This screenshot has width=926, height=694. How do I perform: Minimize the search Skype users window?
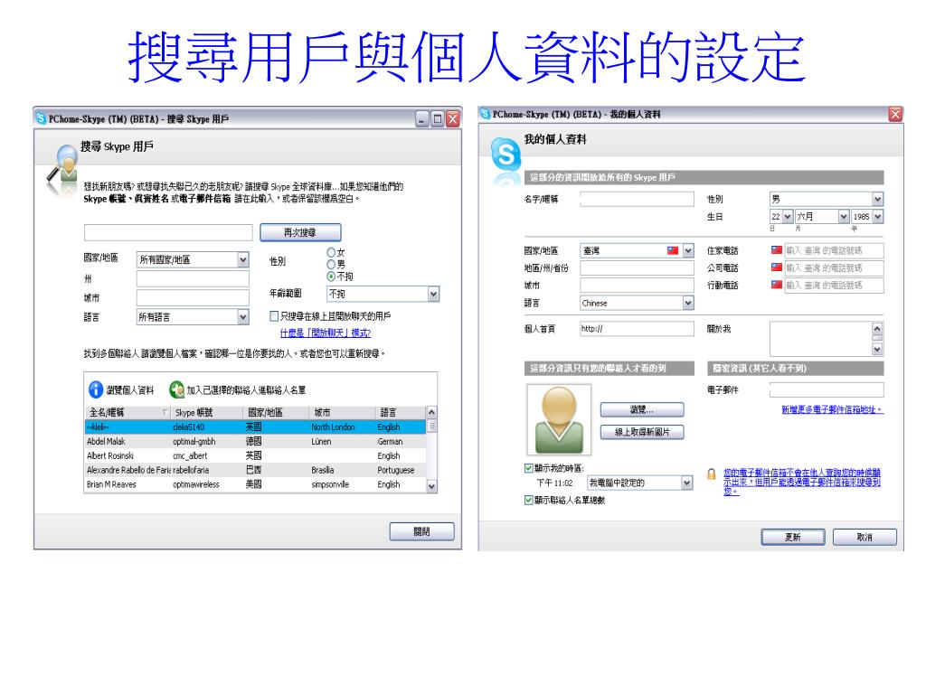(x=421, y=119)
